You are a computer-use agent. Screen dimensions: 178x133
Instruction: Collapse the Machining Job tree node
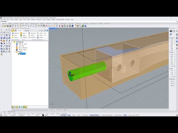pyautogui.click(x=12, y=42)
